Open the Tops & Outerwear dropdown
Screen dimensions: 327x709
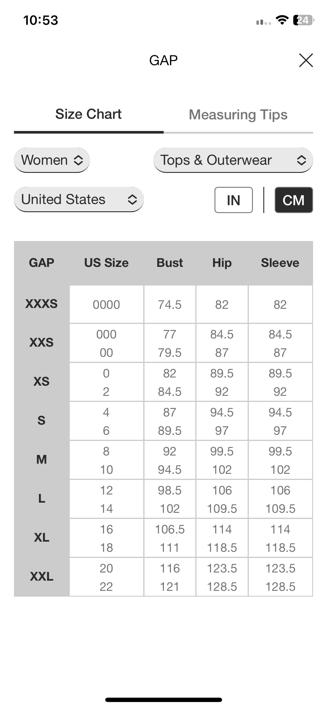233,160
